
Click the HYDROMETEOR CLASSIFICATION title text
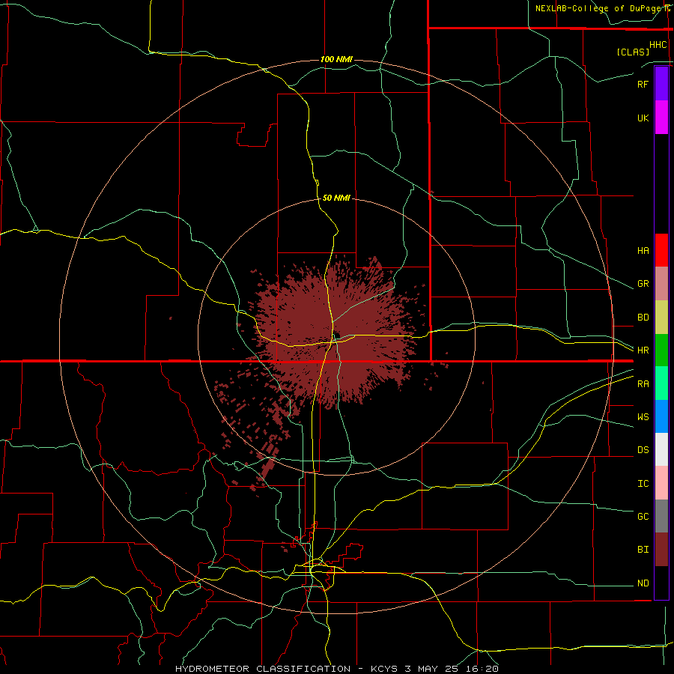point(263,669)
